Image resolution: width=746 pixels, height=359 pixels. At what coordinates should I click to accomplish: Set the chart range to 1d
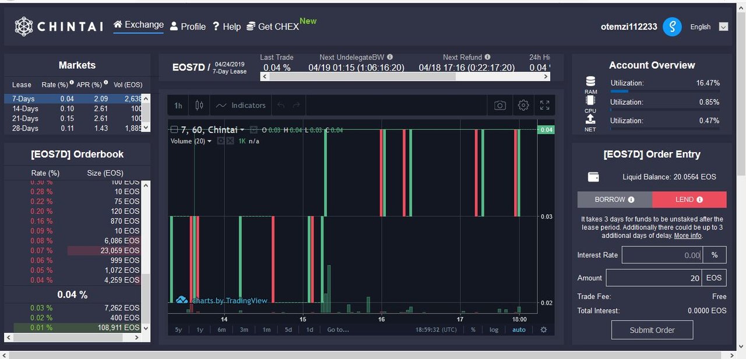point(309,330)
